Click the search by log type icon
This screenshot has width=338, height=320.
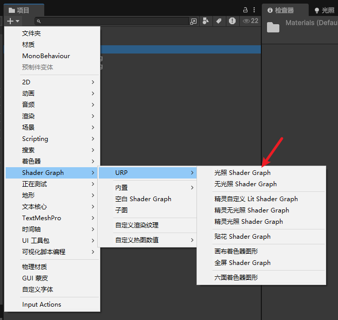(x=232, y=21)
